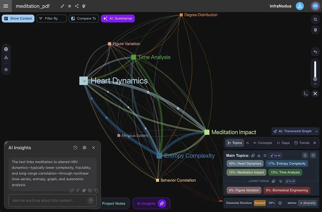Click the globe icon in left toolbar
Screen dimensions: 322x212
(6, 49)
